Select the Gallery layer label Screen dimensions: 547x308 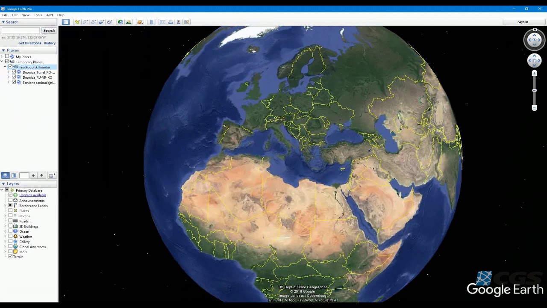[x=24, y=242]
